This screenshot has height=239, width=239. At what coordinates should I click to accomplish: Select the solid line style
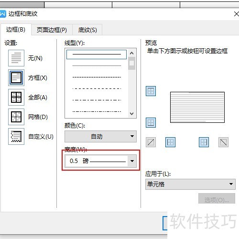97,54
